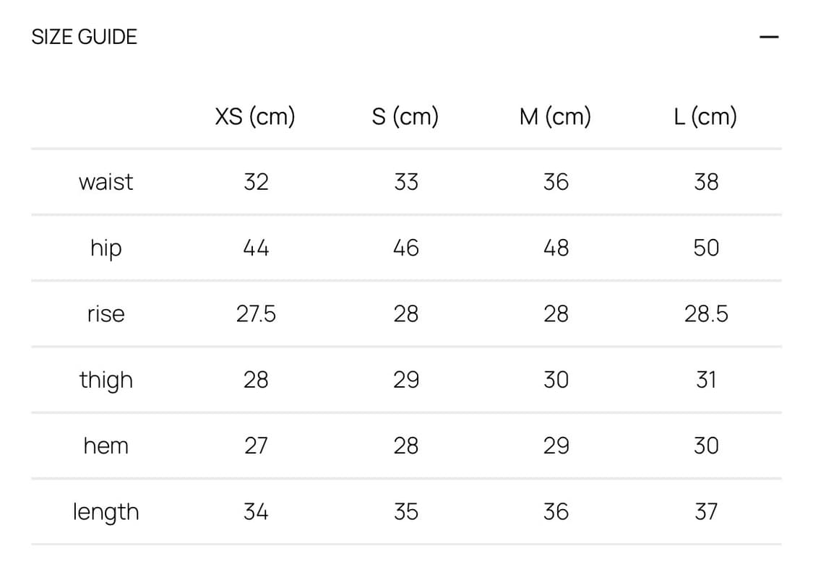Select the S (cm) column header
The image size is (813, 569).
(405, 116)
